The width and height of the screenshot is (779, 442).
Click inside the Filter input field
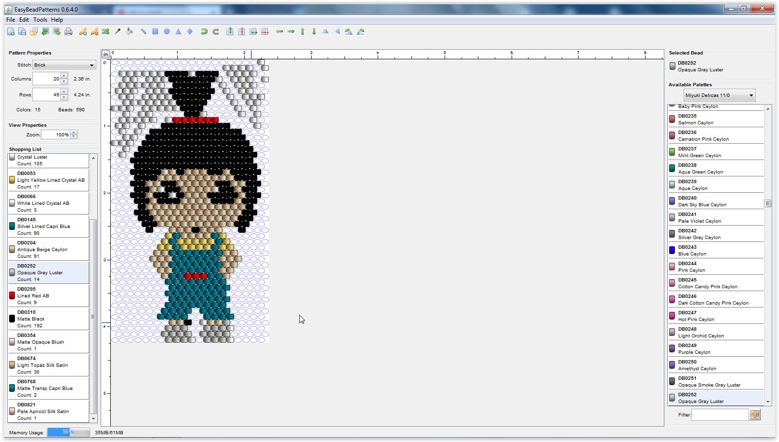720,415
